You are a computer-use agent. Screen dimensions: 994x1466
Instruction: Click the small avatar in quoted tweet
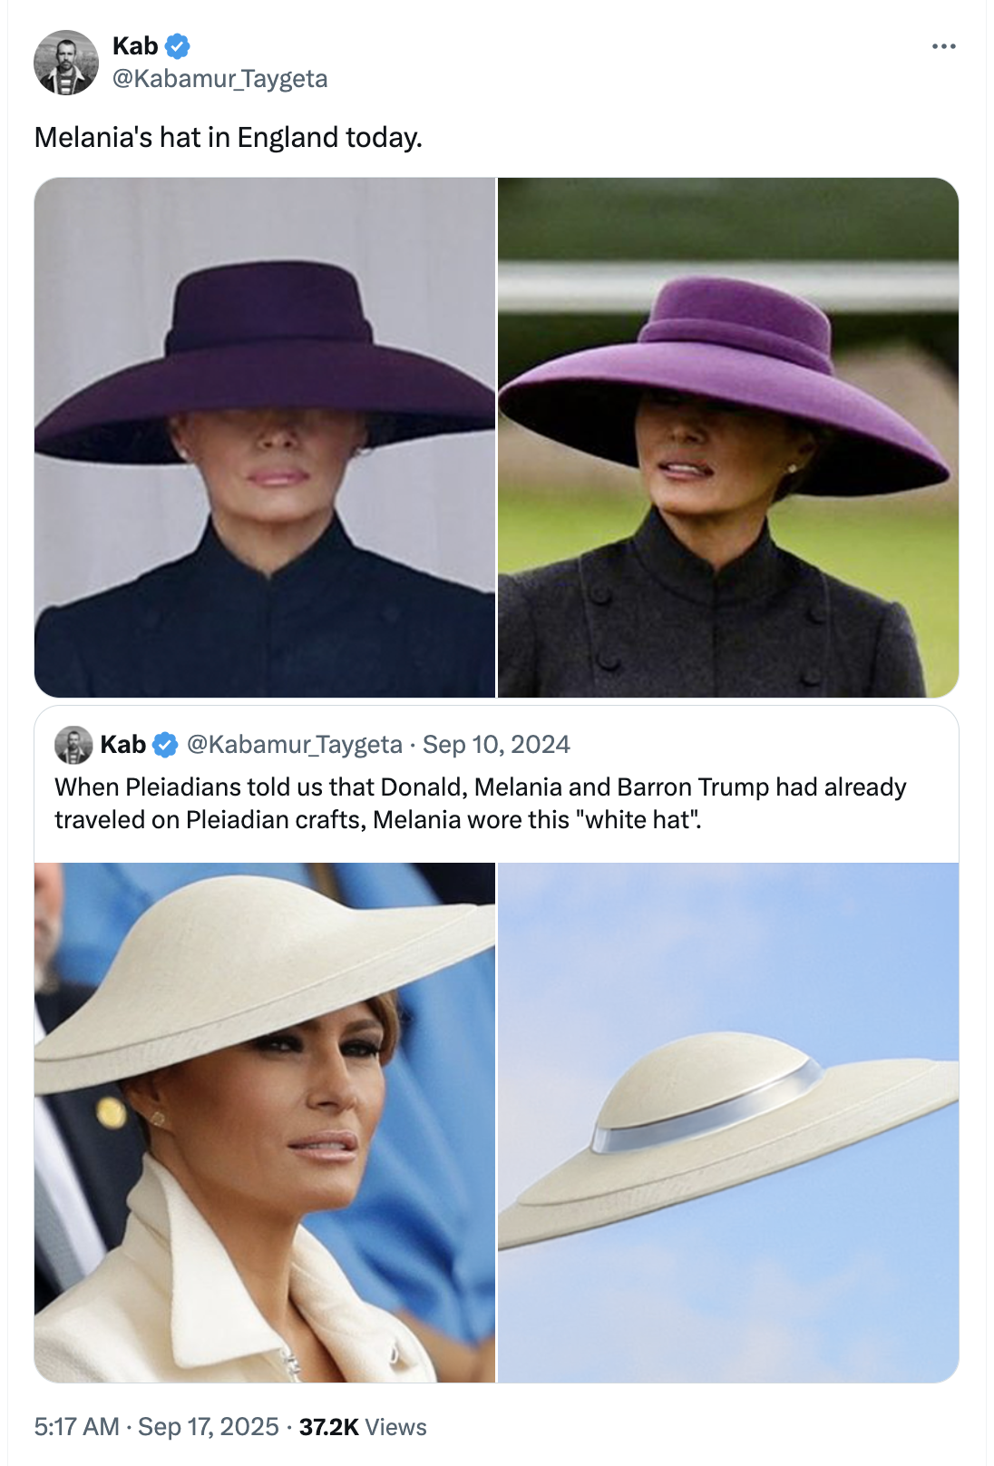coord(73,745)
